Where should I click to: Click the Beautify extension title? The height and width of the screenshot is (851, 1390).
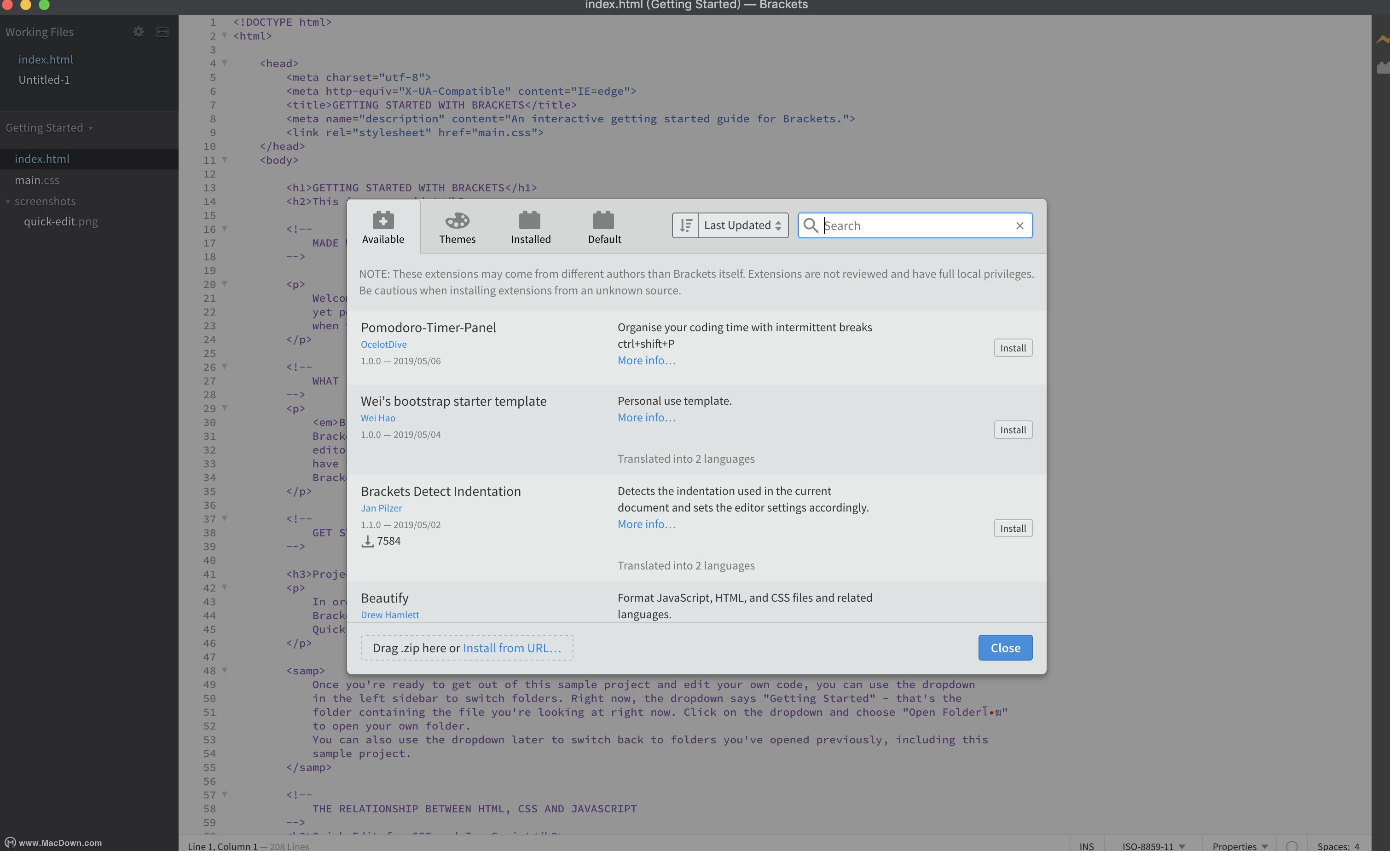tap(384, 598)
